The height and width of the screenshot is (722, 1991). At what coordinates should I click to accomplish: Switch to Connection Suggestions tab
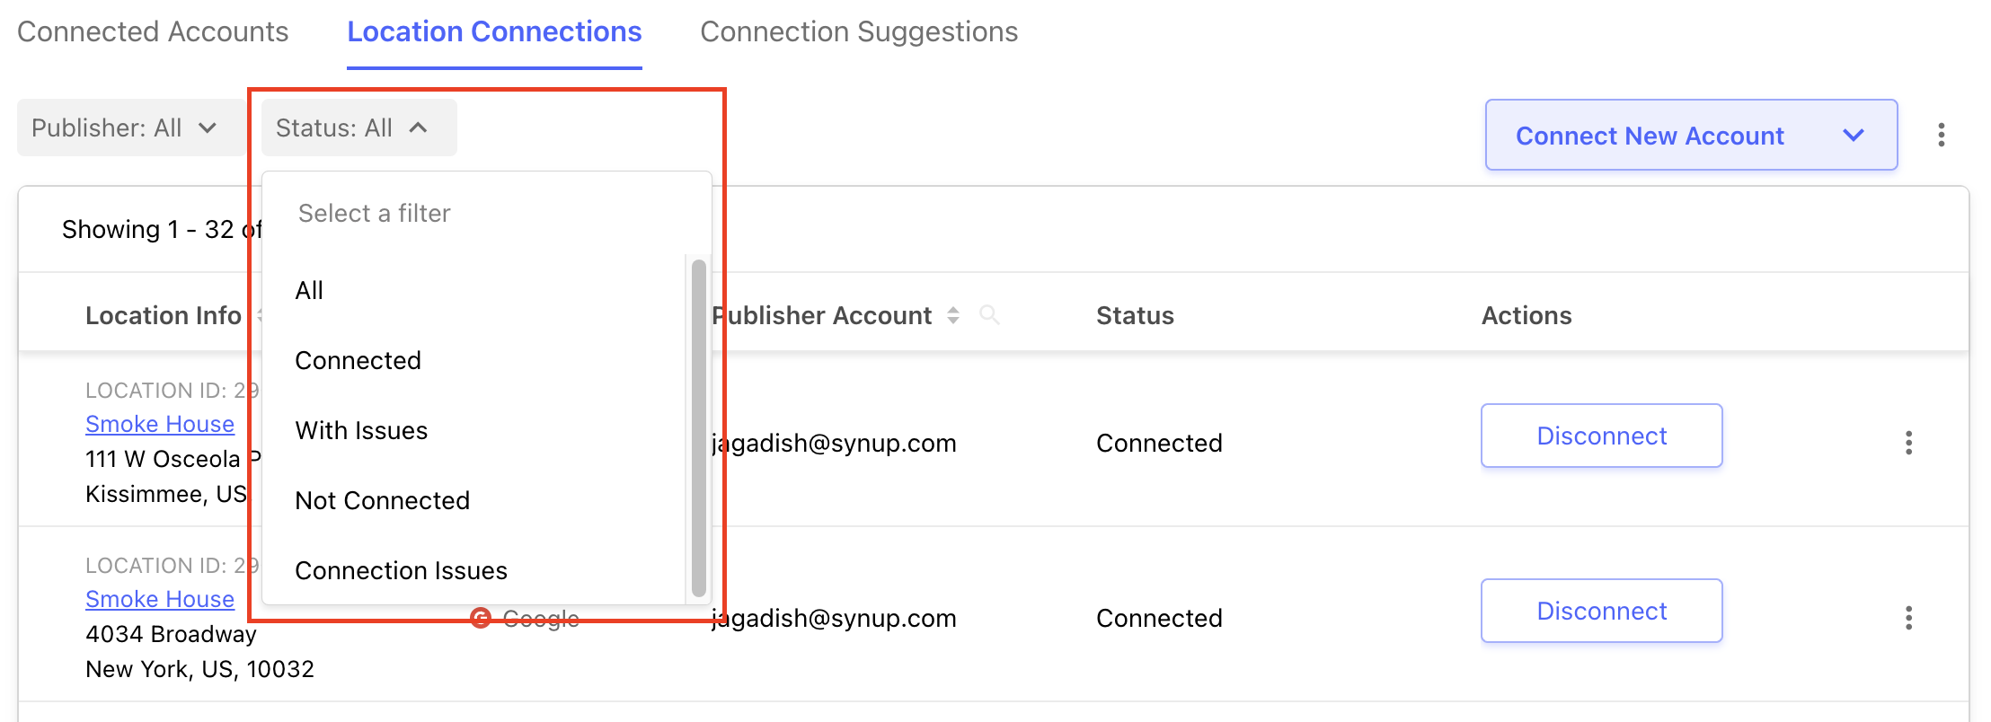(859, 31)
